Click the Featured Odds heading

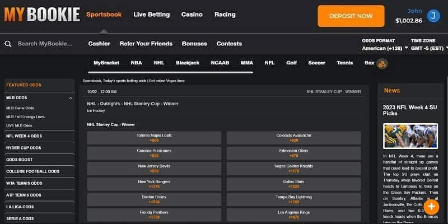click(24, 85)
